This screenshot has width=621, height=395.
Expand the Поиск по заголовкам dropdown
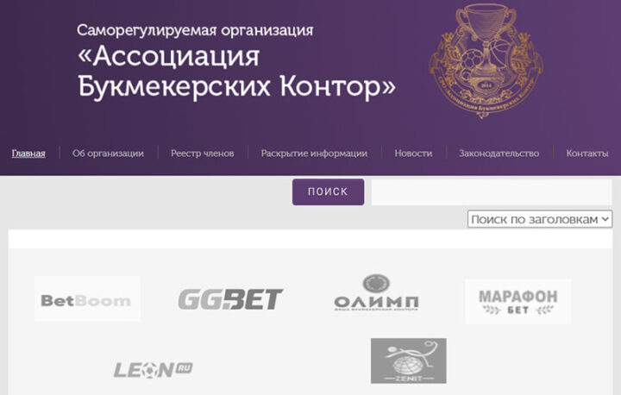(539, 219)
